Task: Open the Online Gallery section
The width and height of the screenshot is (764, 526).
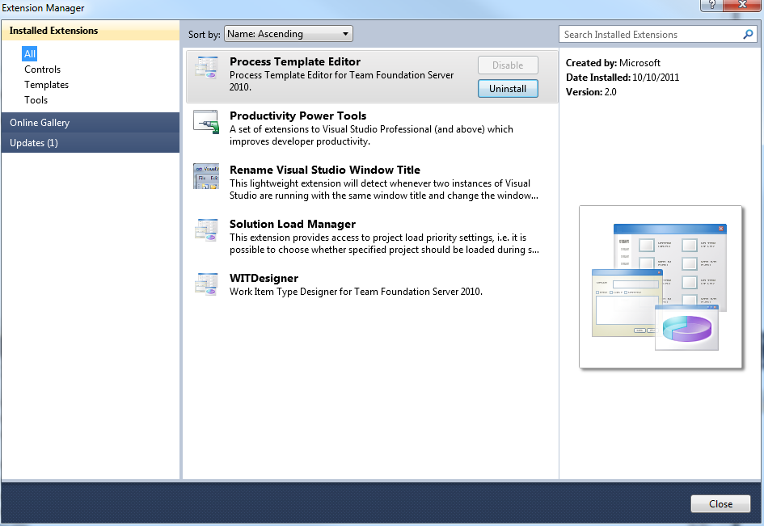Action: click(x=91, y=122)
